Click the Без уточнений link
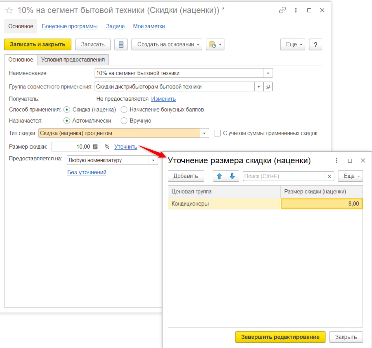 click(x=87, y=173)
